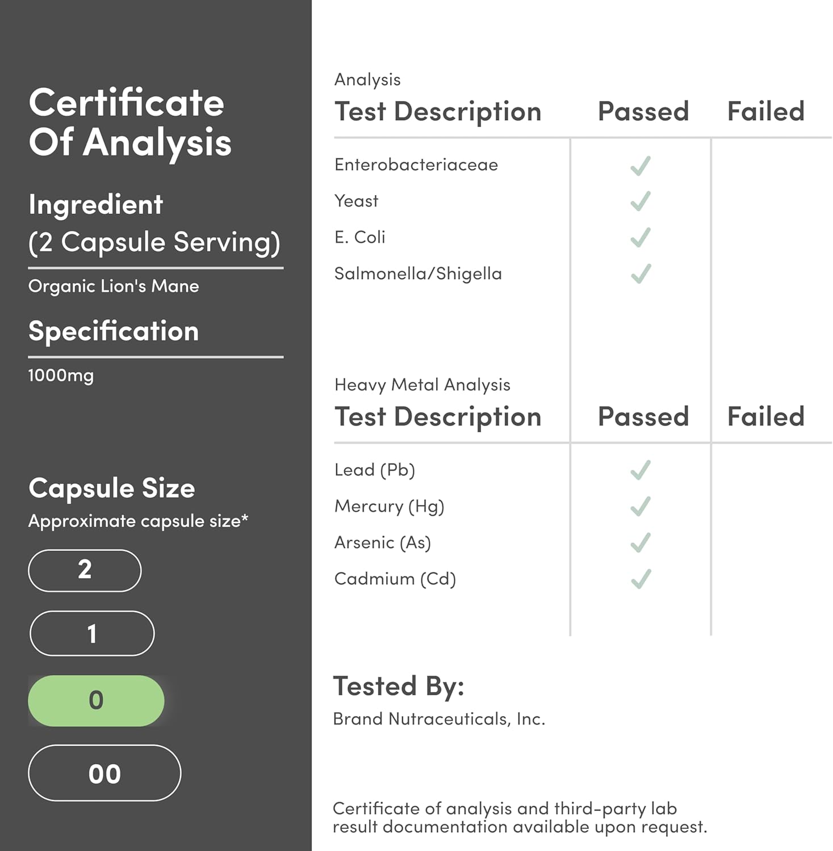Click the Enterobacteriaceae passed checkmark
Image resolution: width=833 pixels, height=851 pixels.
[641, 166]
